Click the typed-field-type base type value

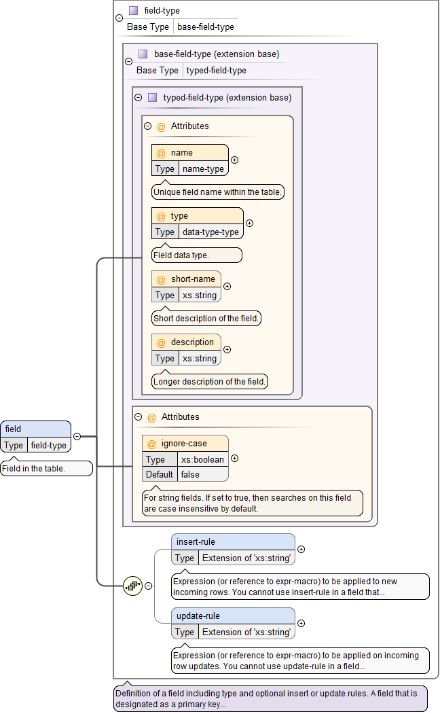tap(216, 70)
